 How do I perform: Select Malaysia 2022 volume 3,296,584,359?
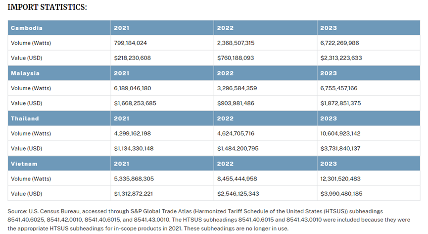237,88
